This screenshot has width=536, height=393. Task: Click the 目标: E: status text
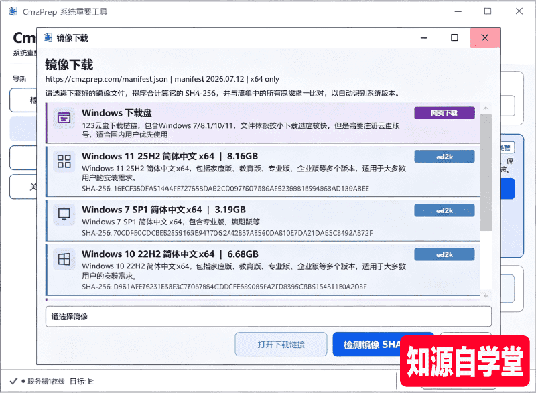(82, 382)
